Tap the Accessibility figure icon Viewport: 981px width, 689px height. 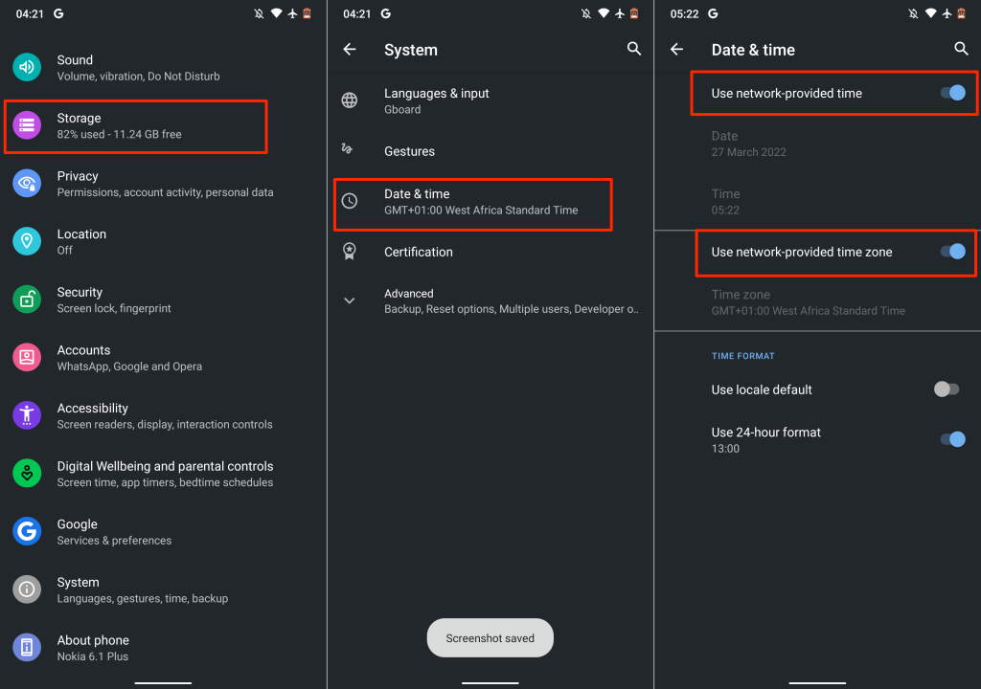pyautogui.click(x=27, y=415)
